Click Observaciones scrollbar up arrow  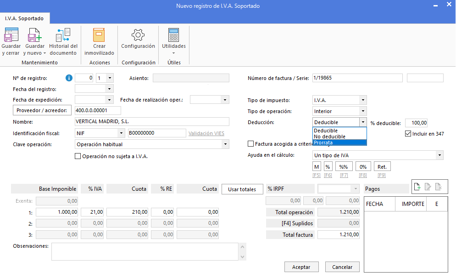(x=242, y=247)
